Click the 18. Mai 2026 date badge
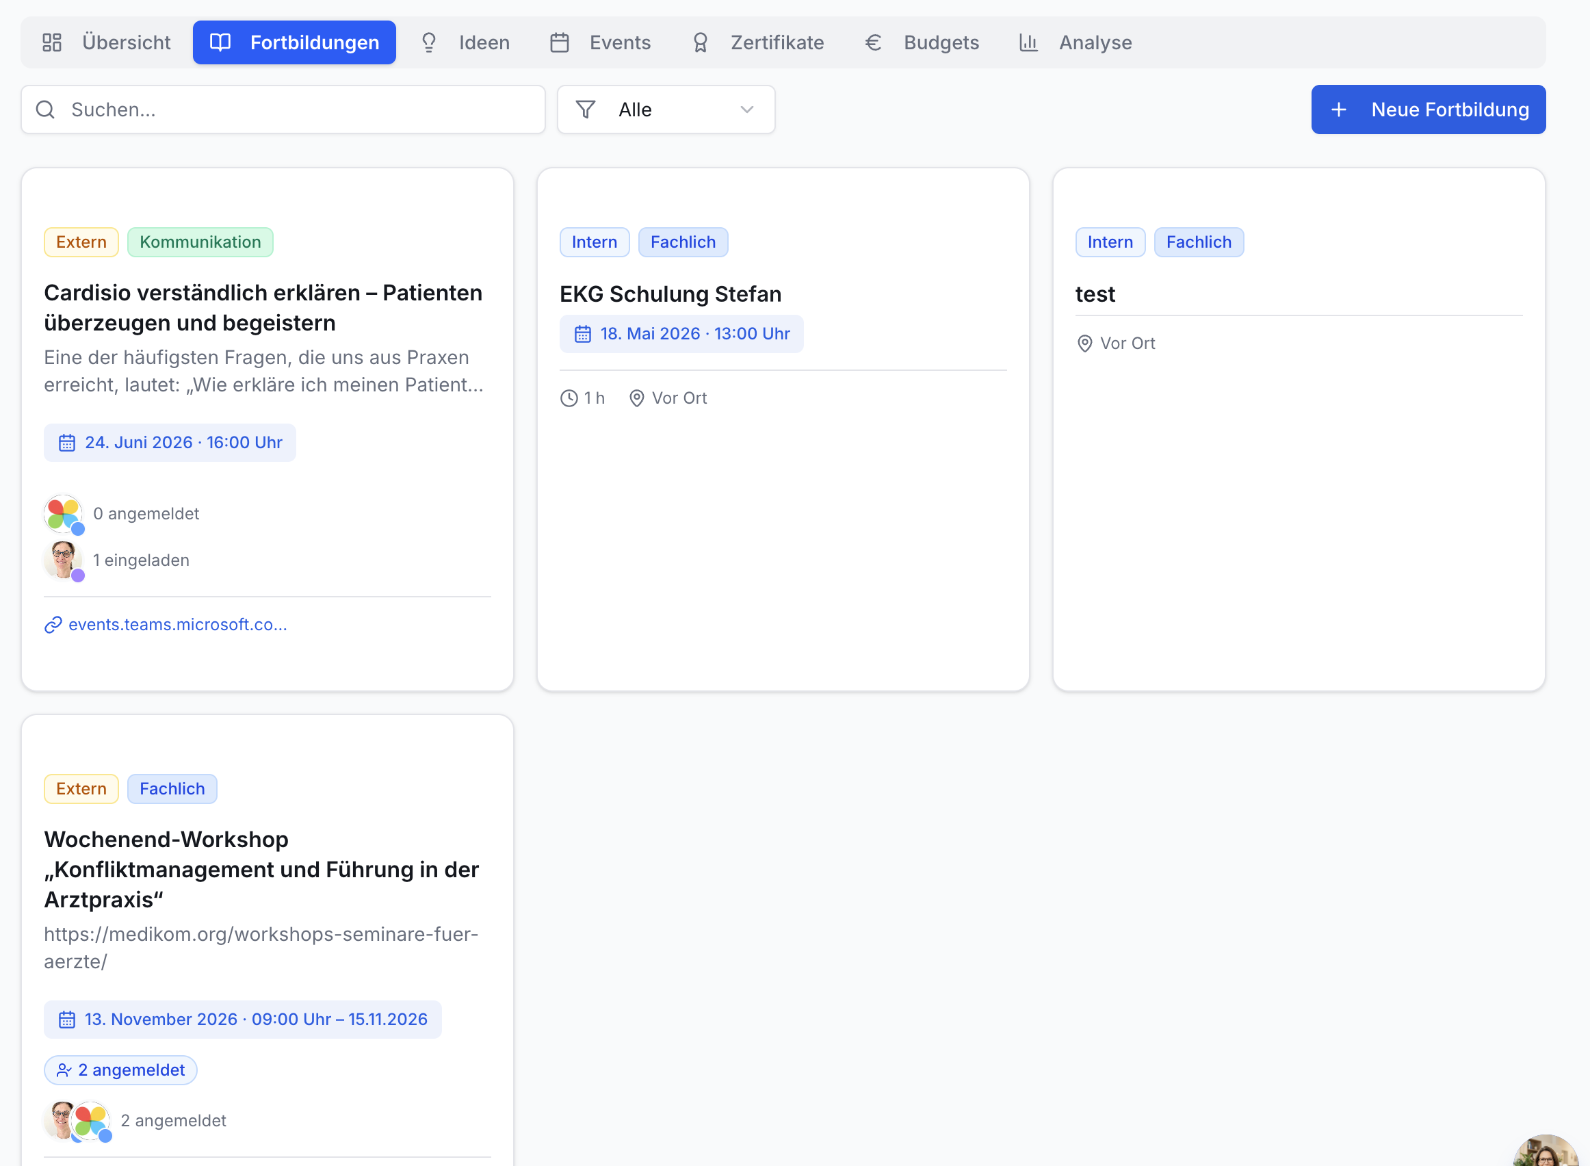The height and width of the screenshot is (1166, 1590). [x=681, y=334]
